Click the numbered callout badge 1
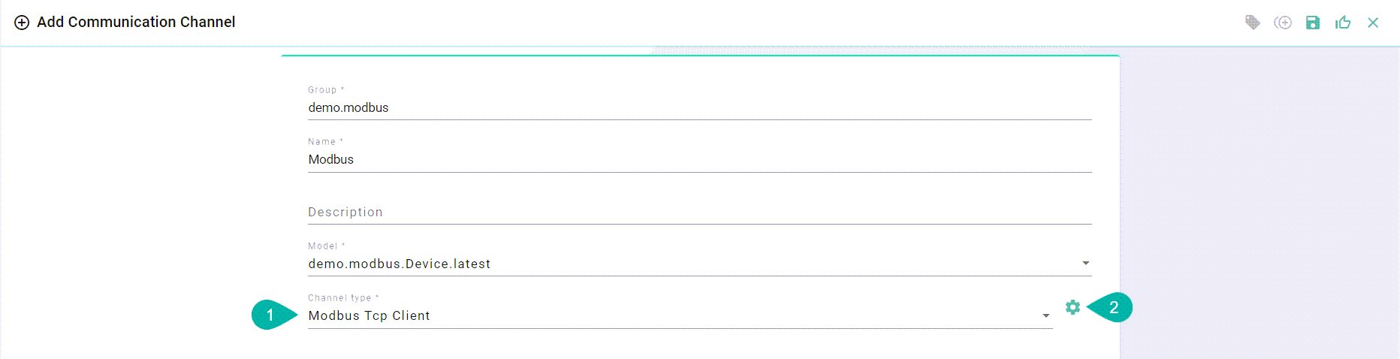 click(x=270, y=315)
